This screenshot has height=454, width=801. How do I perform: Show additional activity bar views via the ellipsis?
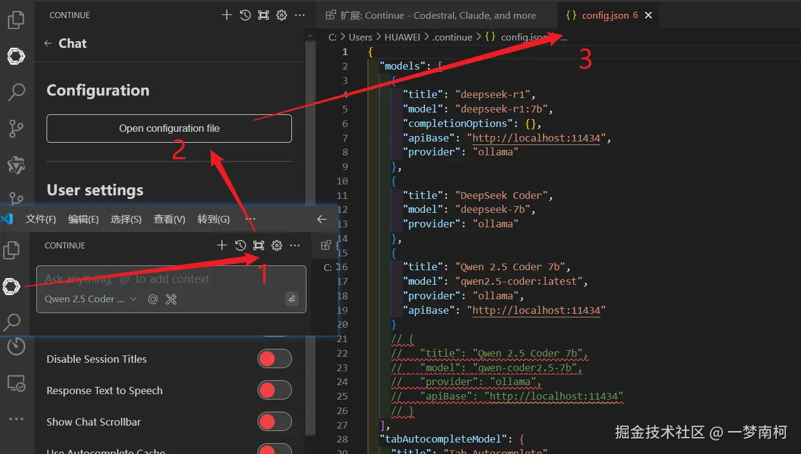click(16, 418)
